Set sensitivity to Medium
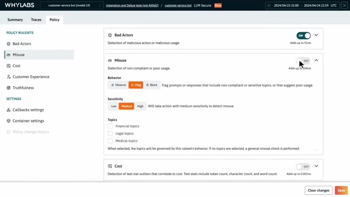Screen dimensions: 350x197 [x=126, y=106]
